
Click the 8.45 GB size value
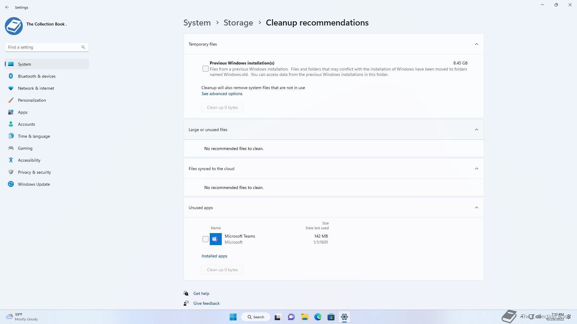click(460, 63)
